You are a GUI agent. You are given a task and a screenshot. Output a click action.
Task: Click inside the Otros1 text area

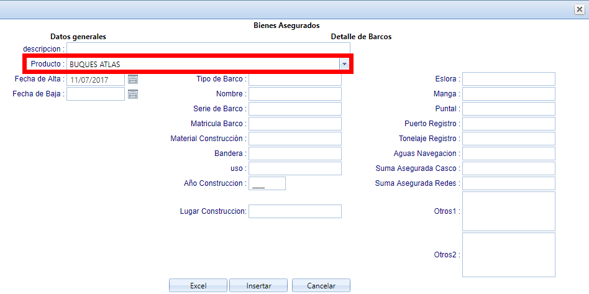coord(508,211)
